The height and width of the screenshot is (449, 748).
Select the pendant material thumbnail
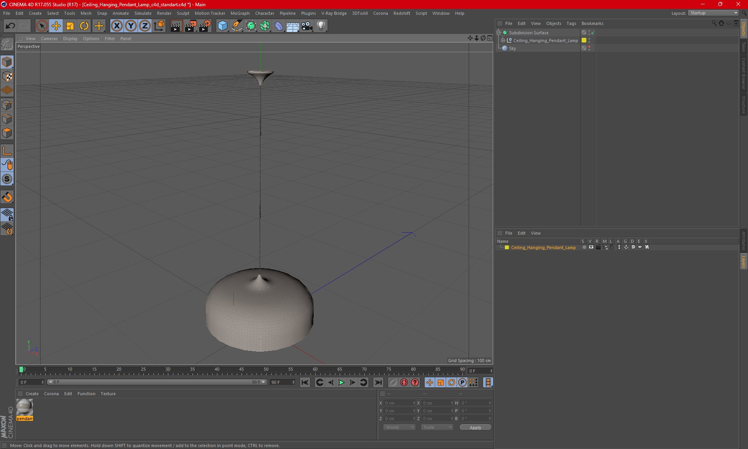pyautogui.click(x=25, y=408)
